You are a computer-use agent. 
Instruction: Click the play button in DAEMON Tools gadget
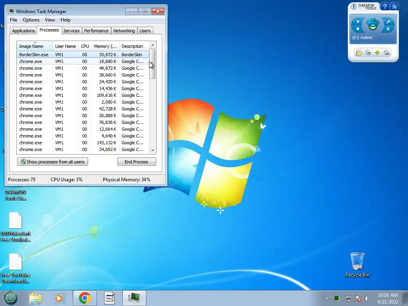click(358, 22)
